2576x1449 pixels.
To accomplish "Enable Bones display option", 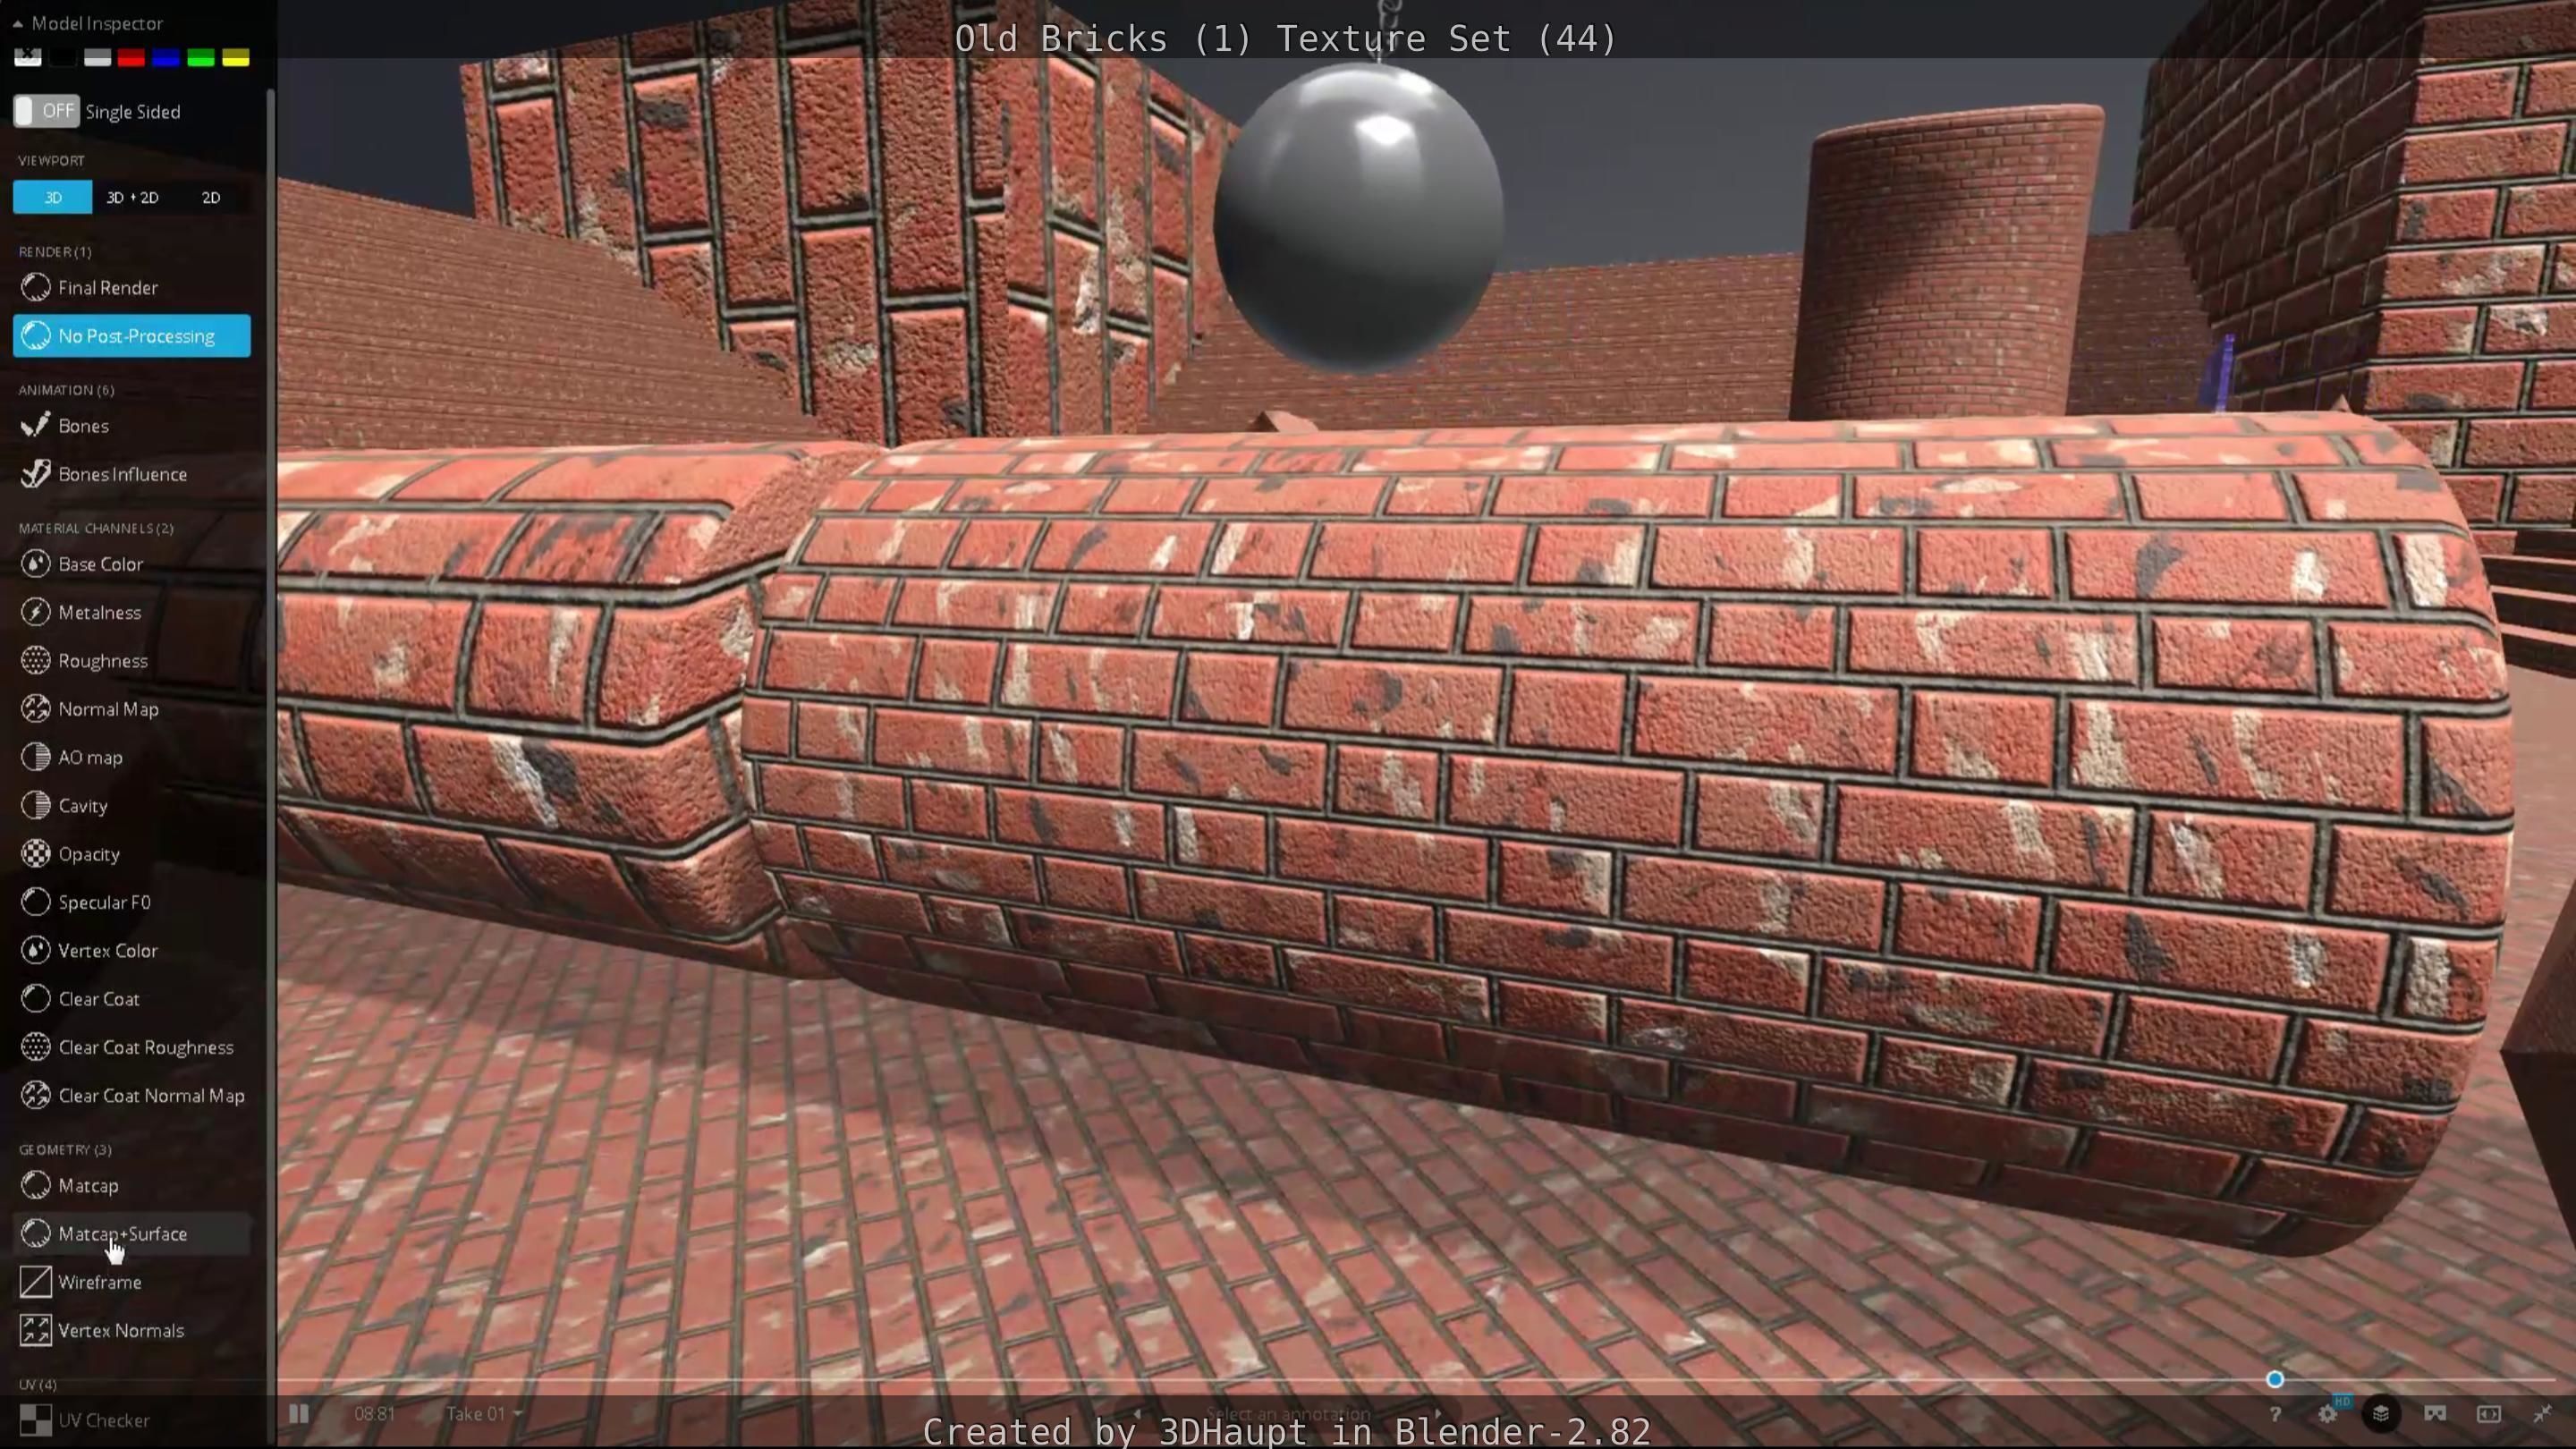I will [x=83, y=426].
